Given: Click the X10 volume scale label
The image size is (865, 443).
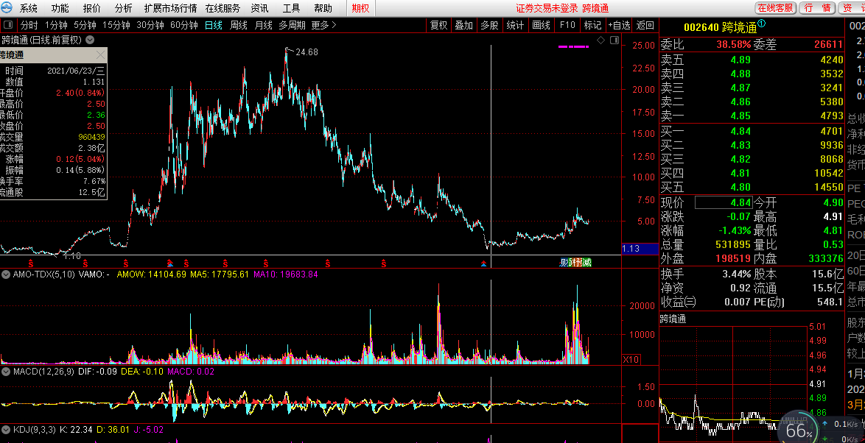Looking at the screenshot, I should click(631, 360).
